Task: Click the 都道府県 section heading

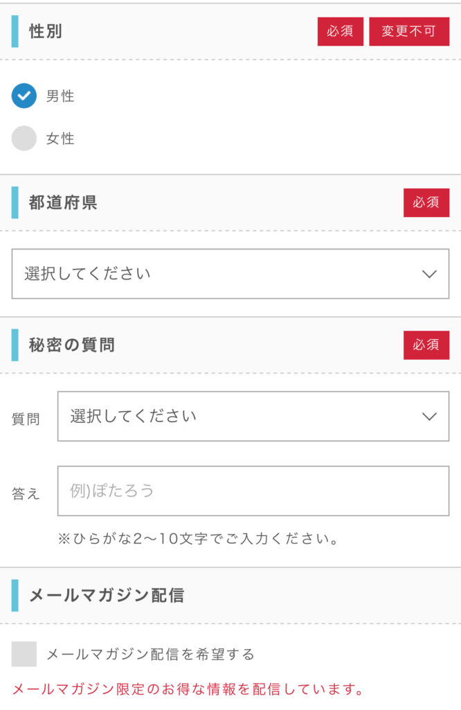Action: 63,202
